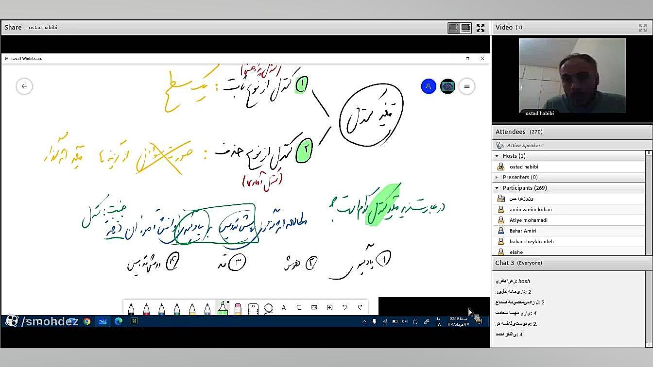Undo the last whiteboard stroke

pyautogui.click(x=344, y=307)
